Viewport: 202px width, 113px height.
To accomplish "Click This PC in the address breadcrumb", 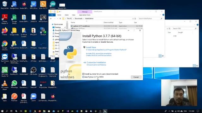I will pyautogui.click(x=69, y=19).
